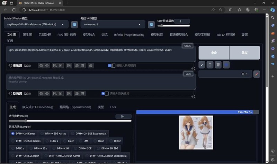Open the Infinite image browsing tab
This screenshot has height=164, width=277.
point(129,35)
